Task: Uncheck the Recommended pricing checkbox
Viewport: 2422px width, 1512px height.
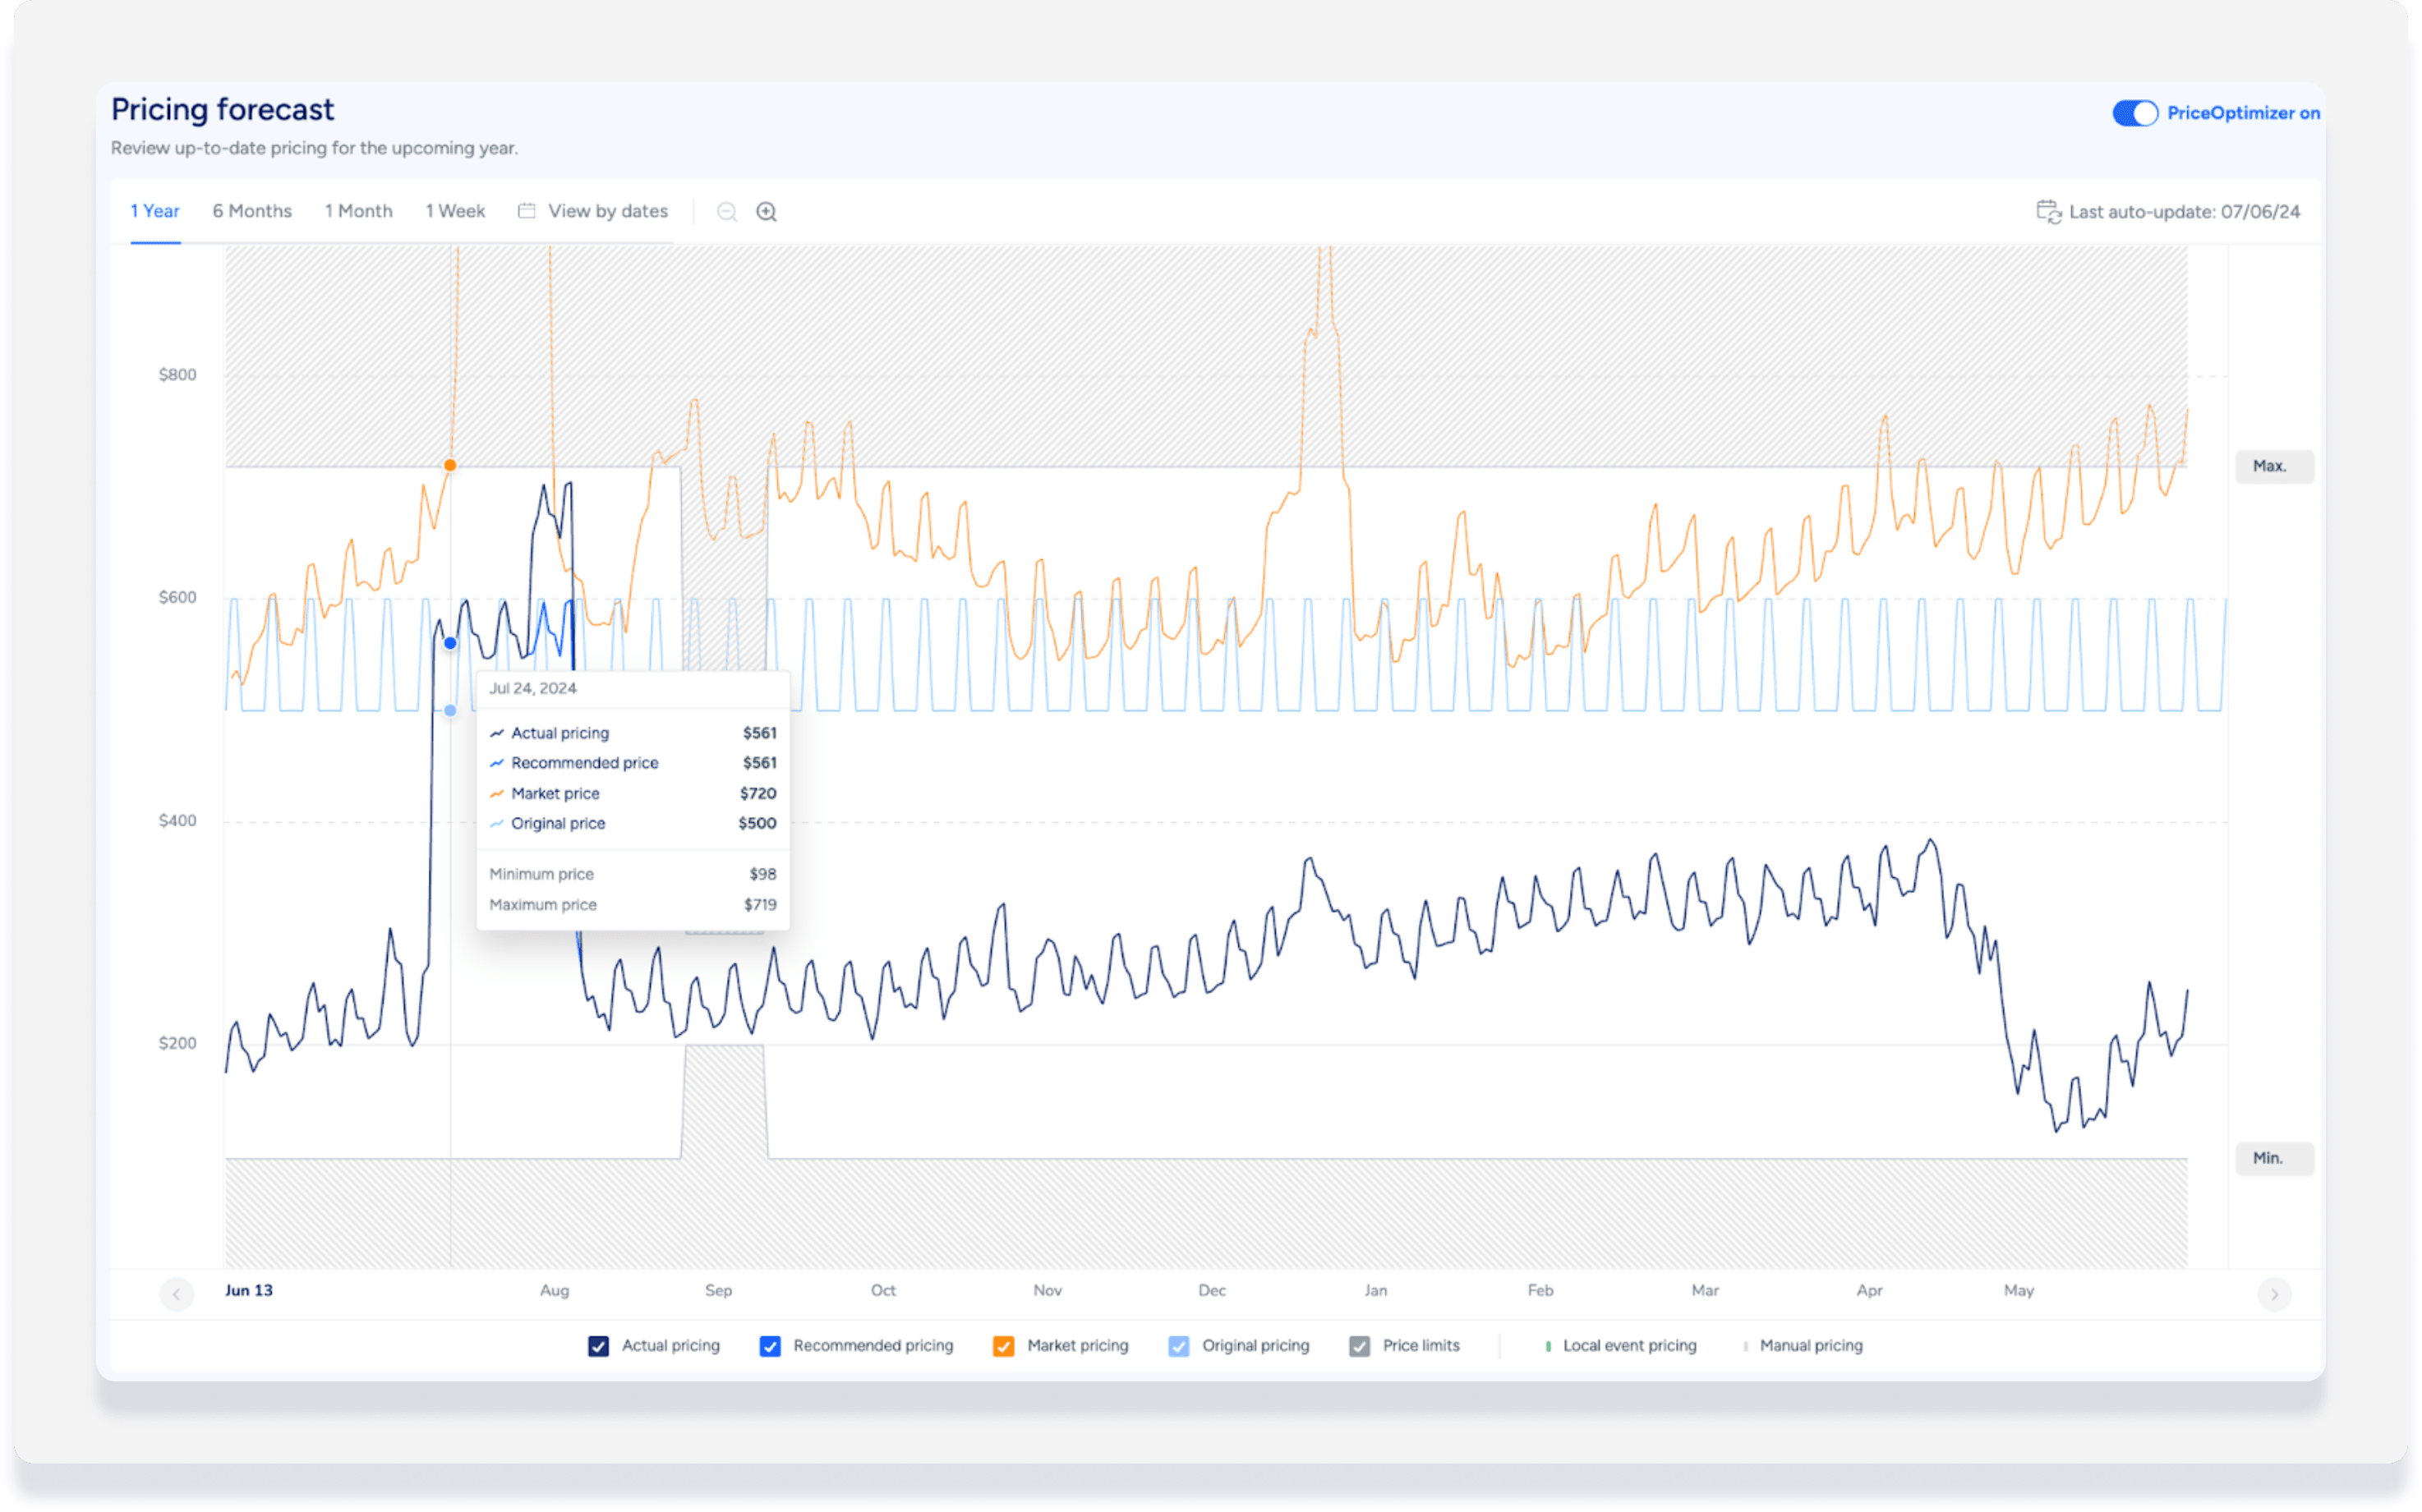Action: click(769, 1346)
